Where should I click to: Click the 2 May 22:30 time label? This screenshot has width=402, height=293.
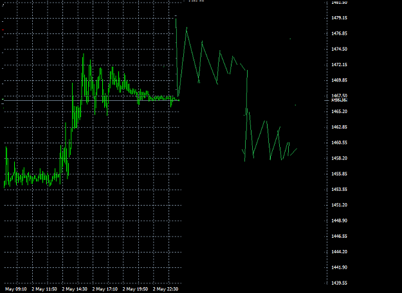tap(165, 289)
